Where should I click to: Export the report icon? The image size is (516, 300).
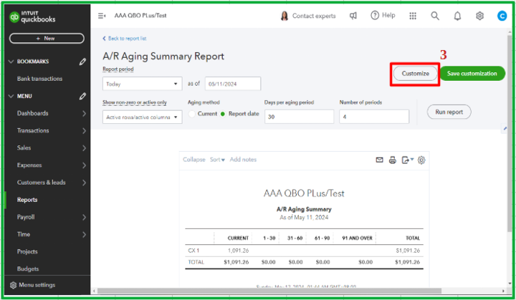[x=407, y=160]
